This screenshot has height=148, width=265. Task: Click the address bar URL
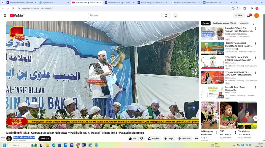(37, 8)
